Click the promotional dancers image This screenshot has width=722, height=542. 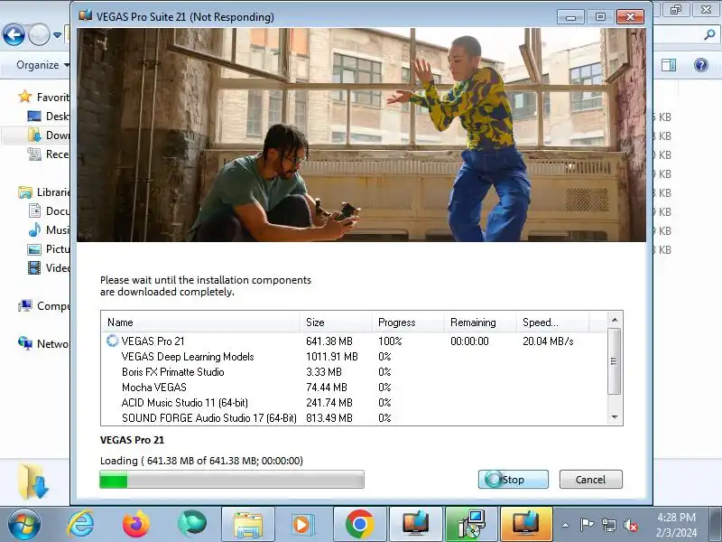coord(362,135)
